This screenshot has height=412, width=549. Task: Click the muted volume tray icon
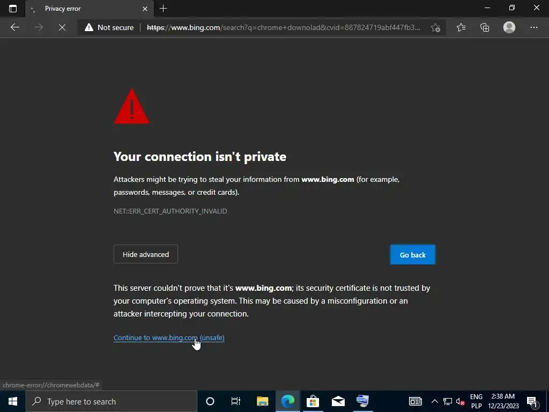click(x=460, y=401)
